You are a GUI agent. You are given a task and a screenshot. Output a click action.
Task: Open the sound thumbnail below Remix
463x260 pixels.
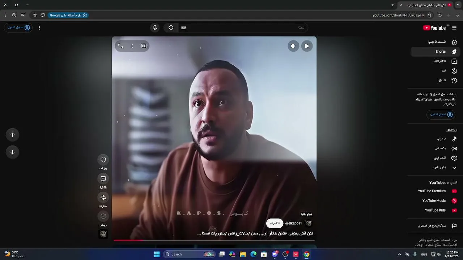[x=103, y=234]
